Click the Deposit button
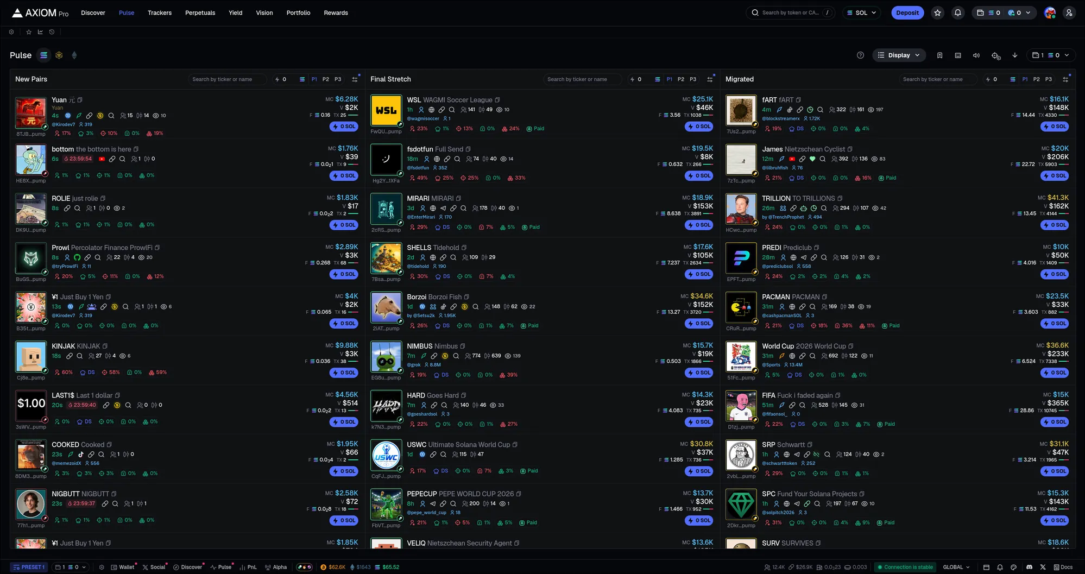 click(907, 13)
